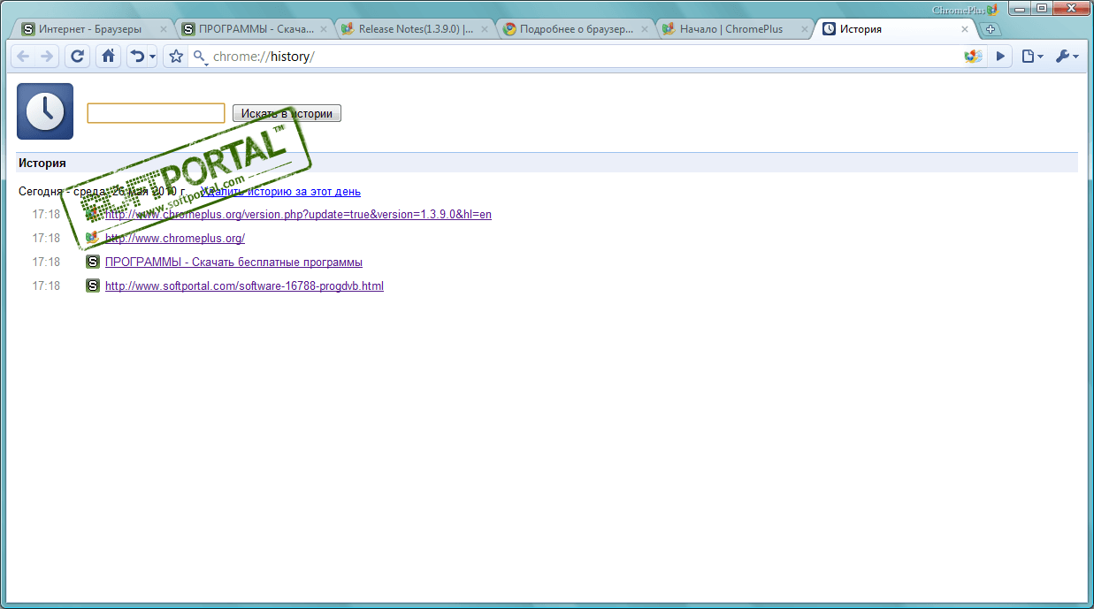1094x609 pixels.
Task: Close the 'Release Notes(1.3.9.0)' tab
Action: [483, 29]
